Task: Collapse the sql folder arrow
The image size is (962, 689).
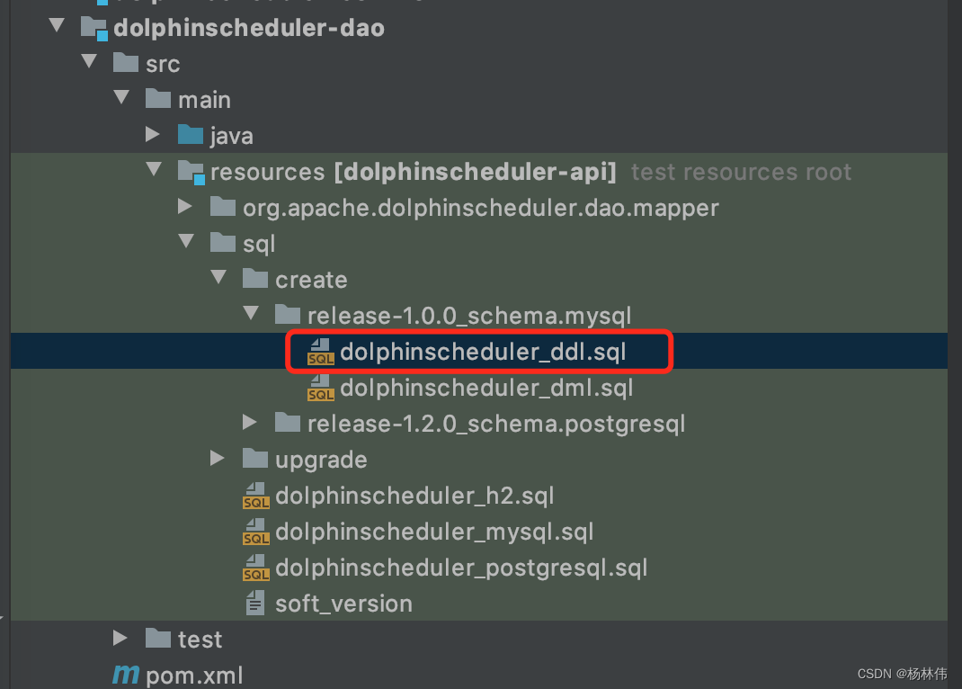Action: click(186, 240)
